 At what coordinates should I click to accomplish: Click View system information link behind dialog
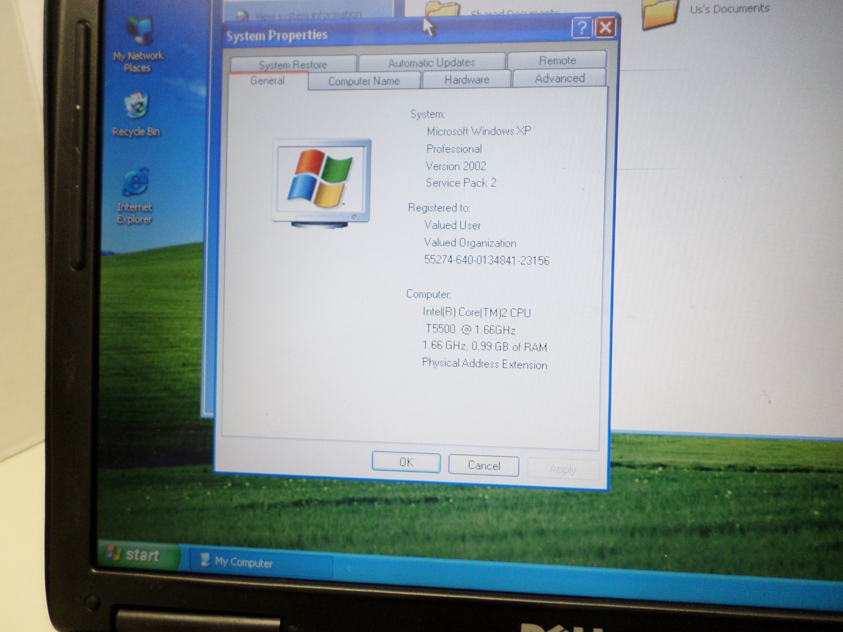click(x=308, y=15)
